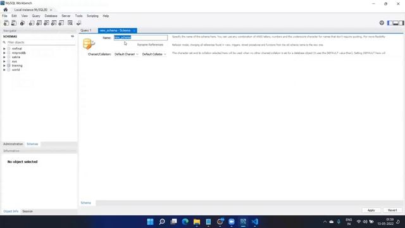Switch to the Schemas navigator tab
Screen dimensions: 405x228
(x=32, y=144)
